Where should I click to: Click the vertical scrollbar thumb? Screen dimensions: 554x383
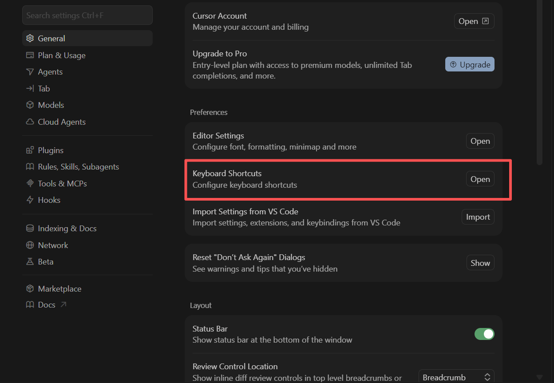(x=539, y=82)
